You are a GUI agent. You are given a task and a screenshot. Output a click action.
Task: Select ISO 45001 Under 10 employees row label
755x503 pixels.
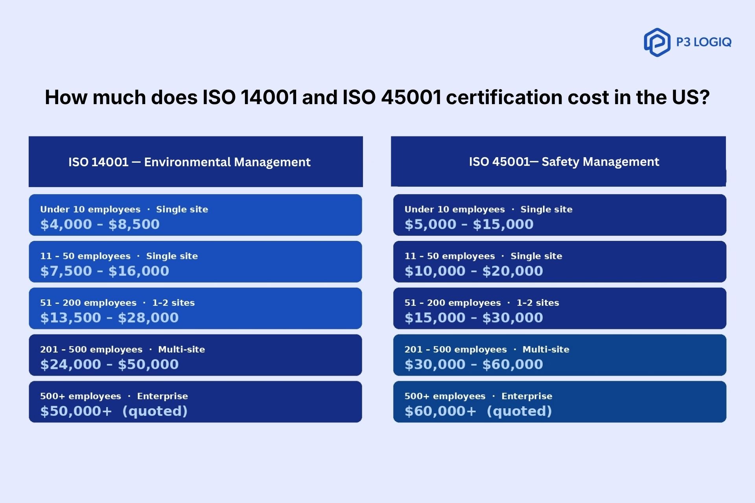[x=489, y=209]
